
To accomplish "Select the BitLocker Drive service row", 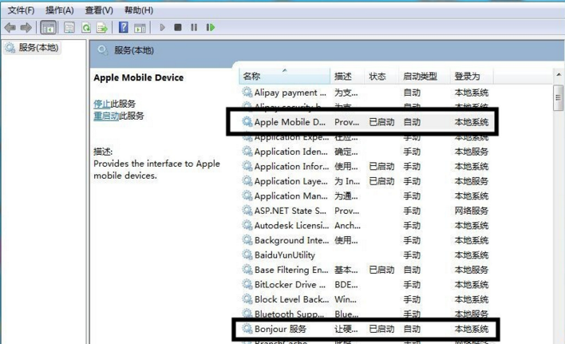I will tap(365, 285).
